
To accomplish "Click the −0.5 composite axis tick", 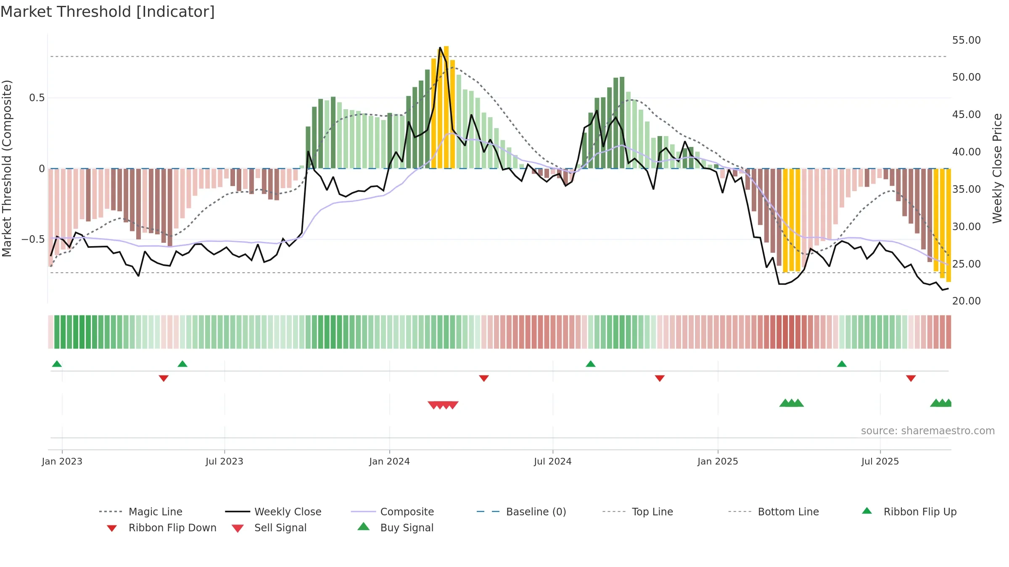I will (x=33, y=239).
